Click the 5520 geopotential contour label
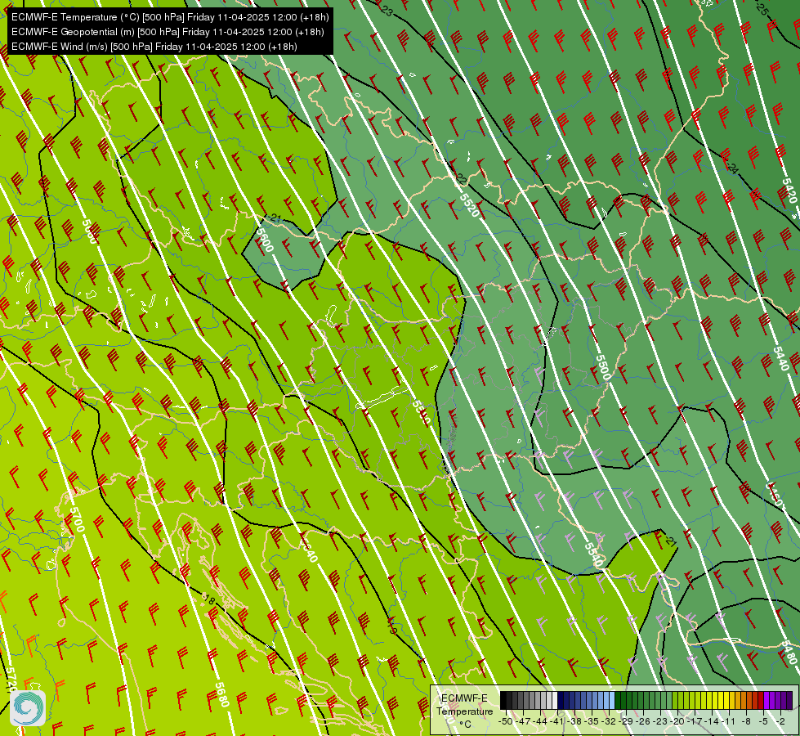Screen dimensions: 800x736 click(469, 204)
